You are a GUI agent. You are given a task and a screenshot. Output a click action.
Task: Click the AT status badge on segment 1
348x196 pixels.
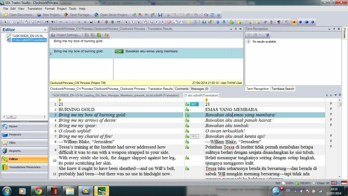coord(194,104)
